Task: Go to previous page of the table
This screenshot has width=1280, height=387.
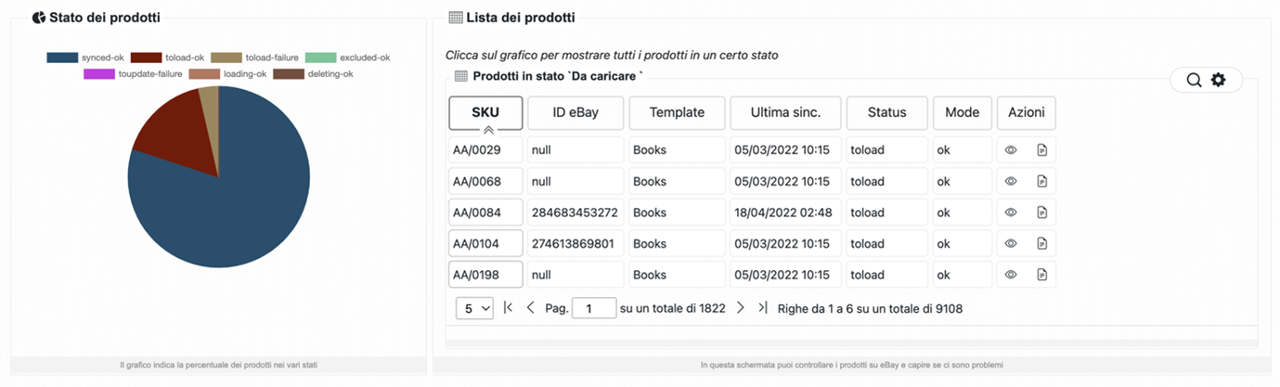Action: [530, 307]
